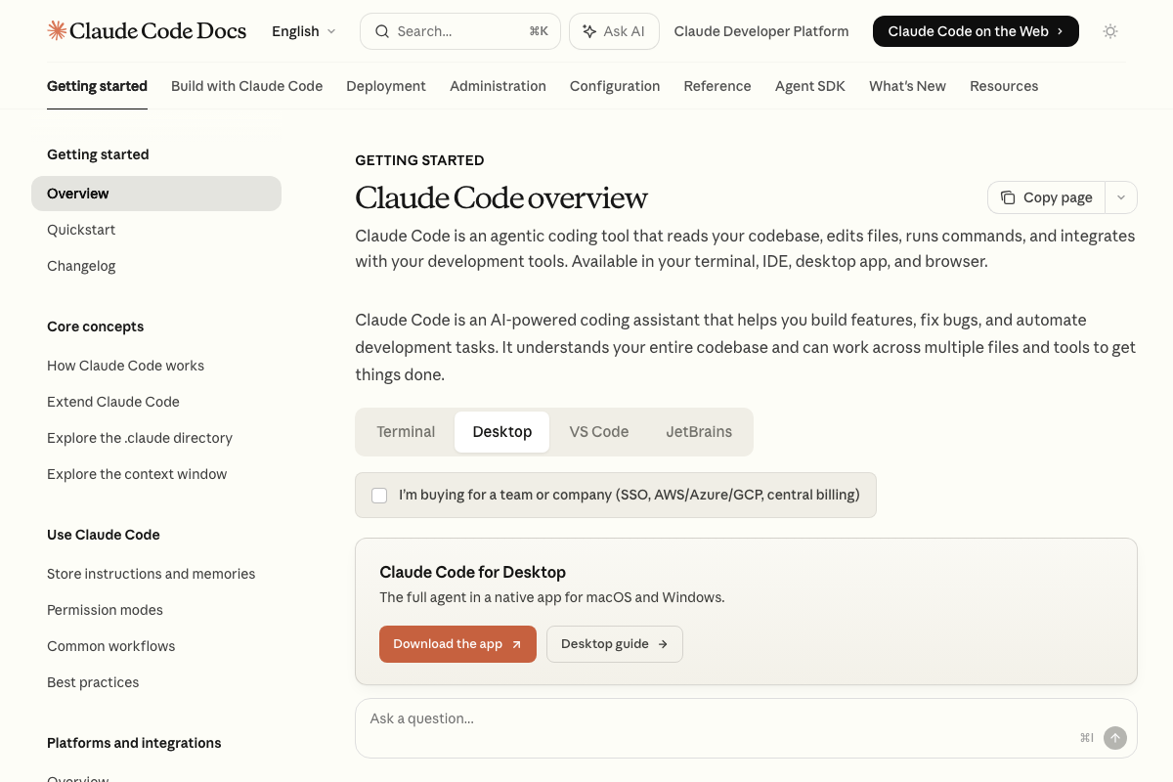Select the VS Code tab in the installer picker

coord(598,431)
